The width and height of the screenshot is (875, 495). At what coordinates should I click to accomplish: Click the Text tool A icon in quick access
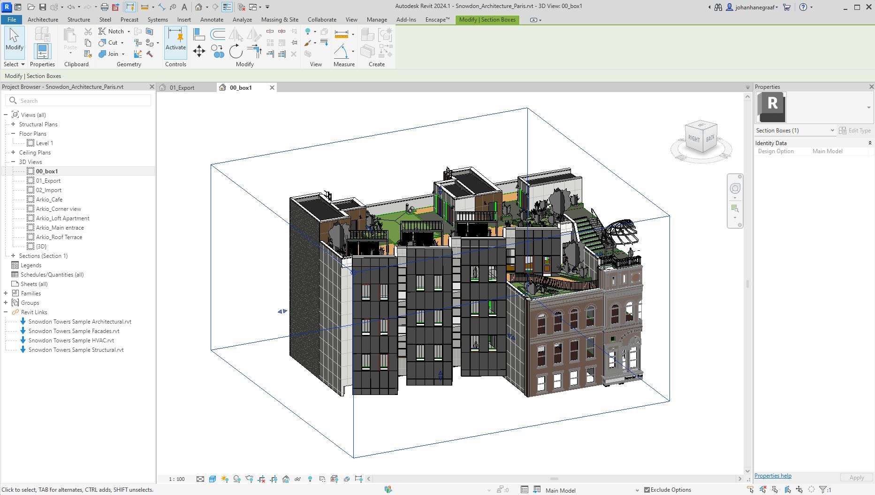[x=184, y=7]
